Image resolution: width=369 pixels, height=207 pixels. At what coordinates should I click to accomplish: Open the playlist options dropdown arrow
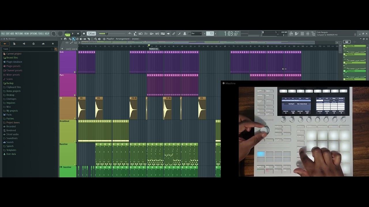61,39
